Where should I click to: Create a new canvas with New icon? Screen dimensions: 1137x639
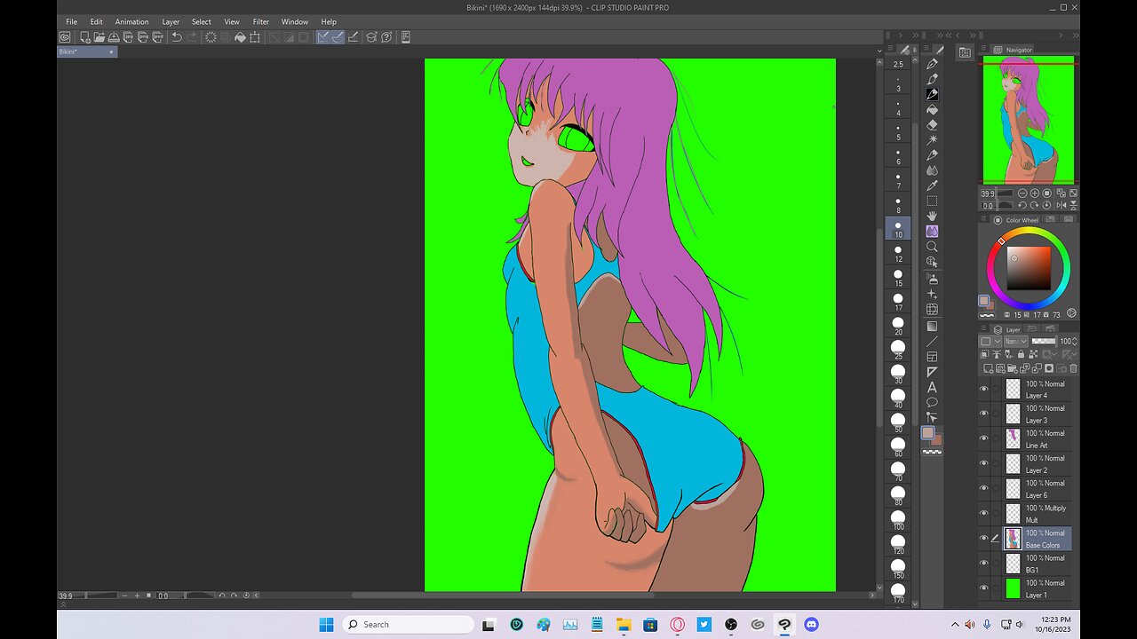click(x=85, y=37)
